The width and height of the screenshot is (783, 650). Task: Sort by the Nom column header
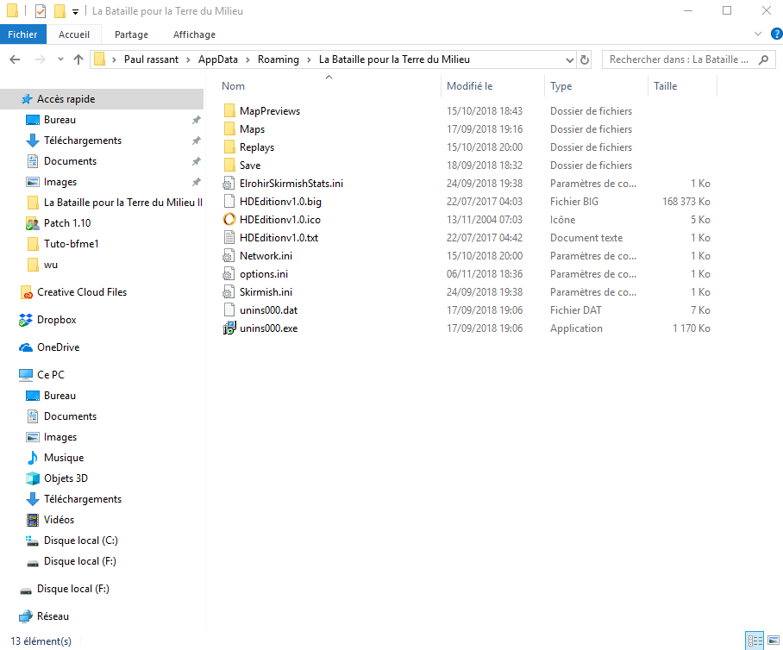(x=329, y=86)
